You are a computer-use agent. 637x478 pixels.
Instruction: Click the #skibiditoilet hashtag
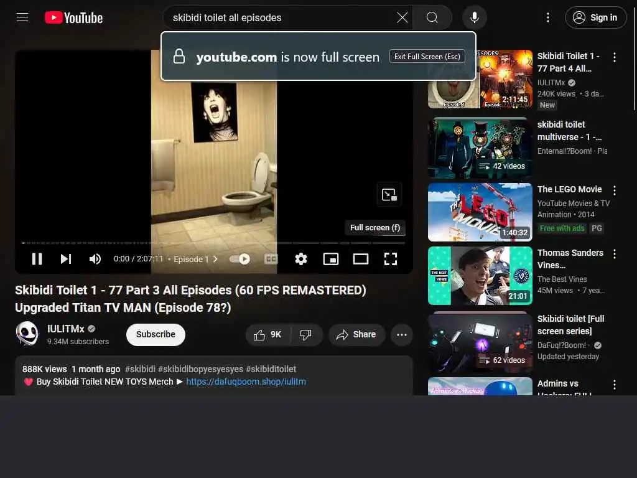tap(271, 369)
